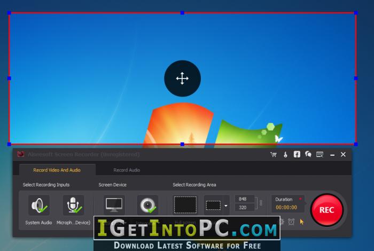Image resolution: width=374 pixels, height=251 pixels.
Task: Click the 'System Audio' caption text
Action: pyautogui.click(x=38, y=222)
